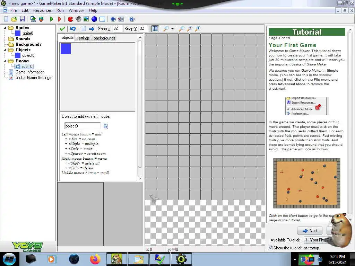This screenshot has height=266, width=355.
Task: Switch to the objects tab
Action: pos(68,37)
